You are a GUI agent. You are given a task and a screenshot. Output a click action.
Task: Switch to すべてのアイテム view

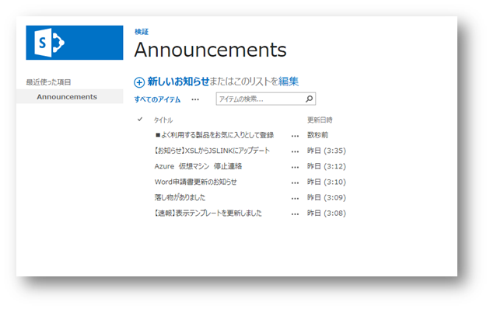tap(157, 99)
